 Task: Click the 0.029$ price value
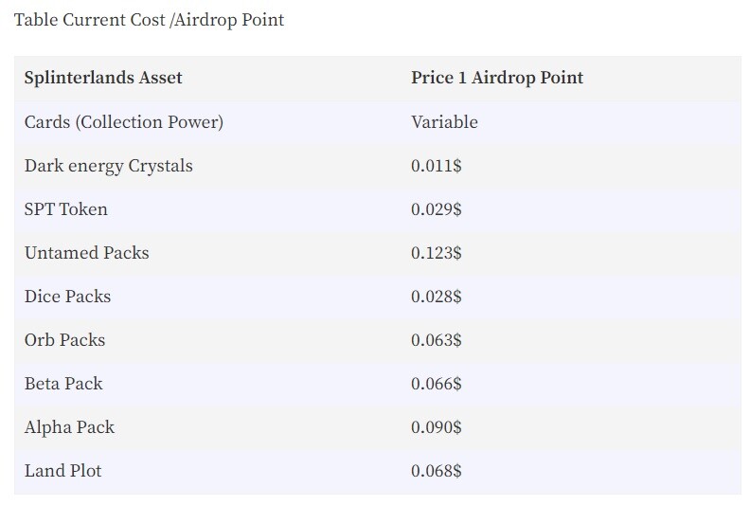[437, 209]
